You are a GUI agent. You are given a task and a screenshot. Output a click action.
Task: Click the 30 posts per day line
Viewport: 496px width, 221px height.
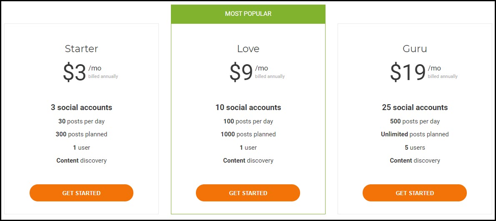[x=81, y=121]
